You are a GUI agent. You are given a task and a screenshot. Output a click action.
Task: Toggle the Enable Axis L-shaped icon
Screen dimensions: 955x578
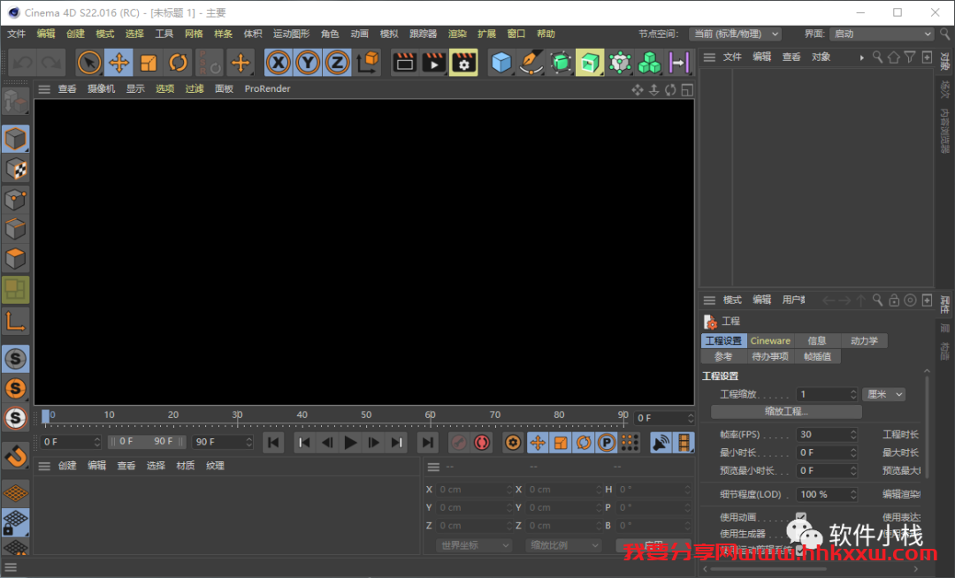click(x=15, y=321)
